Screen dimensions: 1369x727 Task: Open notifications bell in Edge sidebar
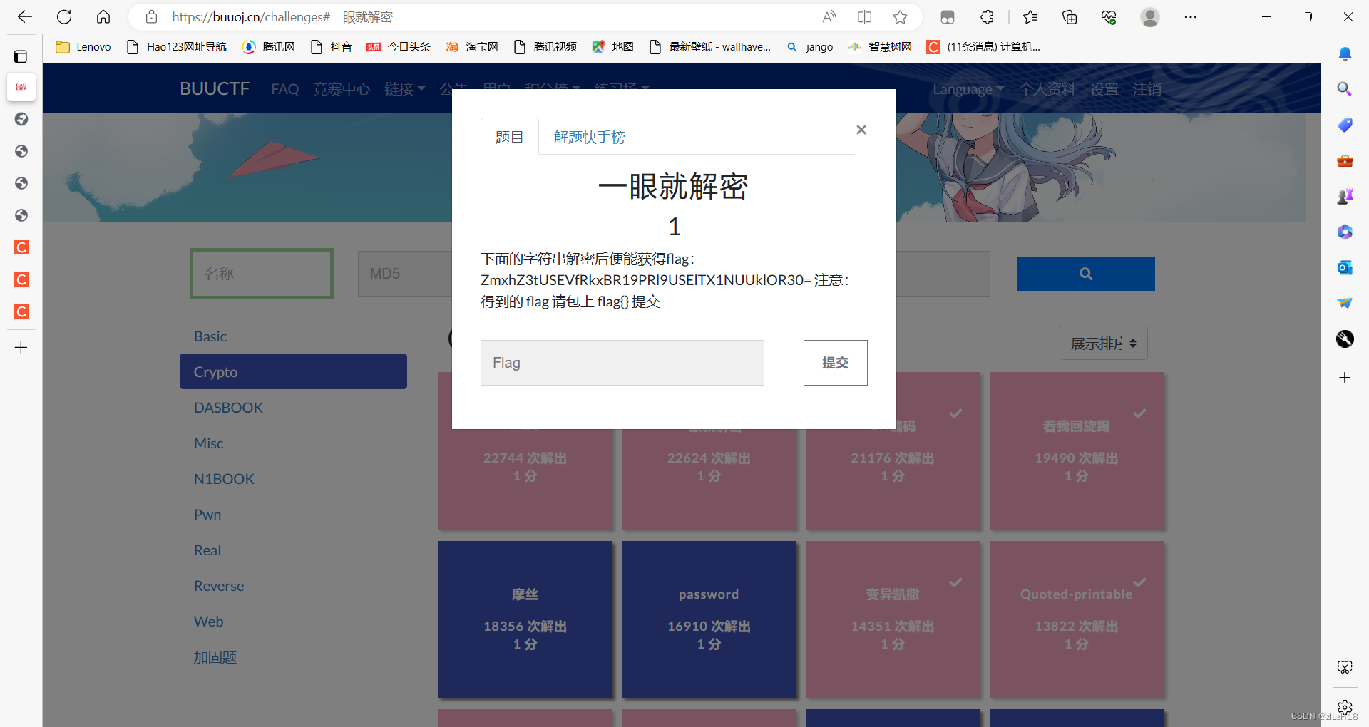tap(1345, 53)
